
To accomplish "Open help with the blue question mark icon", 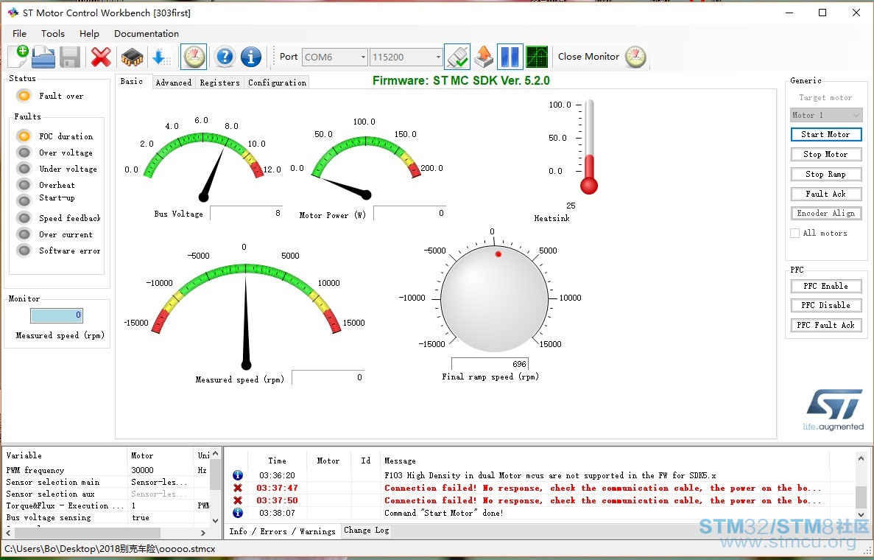I will click(225, 57).
